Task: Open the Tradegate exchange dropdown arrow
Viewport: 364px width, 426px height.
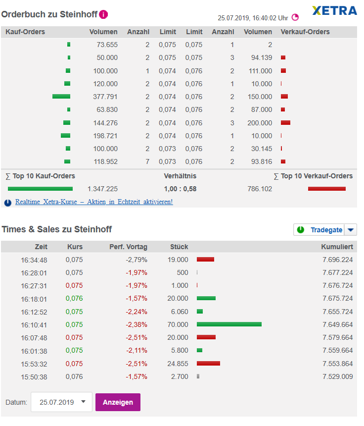Action: point(351,230)
